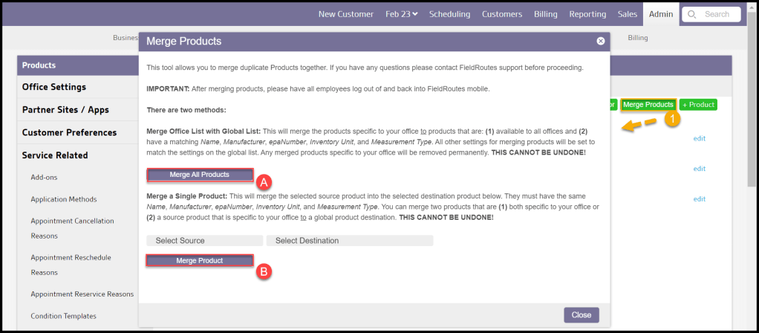Viewport: 759px width, 333px height.
Task: Open Application Methods in the sidebar
Action: tap(63, 199)
